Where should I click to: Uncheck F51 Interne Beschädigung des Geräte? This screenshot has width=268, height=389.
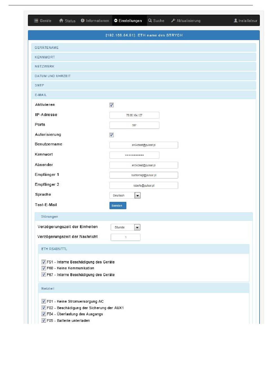tap(44, 262)
